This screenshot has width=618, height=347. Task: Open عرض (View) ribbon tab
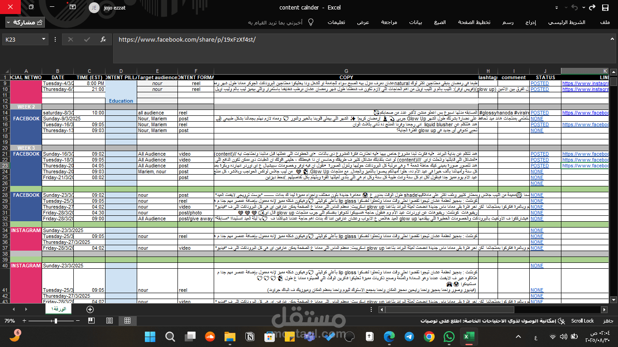coord(363,22)
